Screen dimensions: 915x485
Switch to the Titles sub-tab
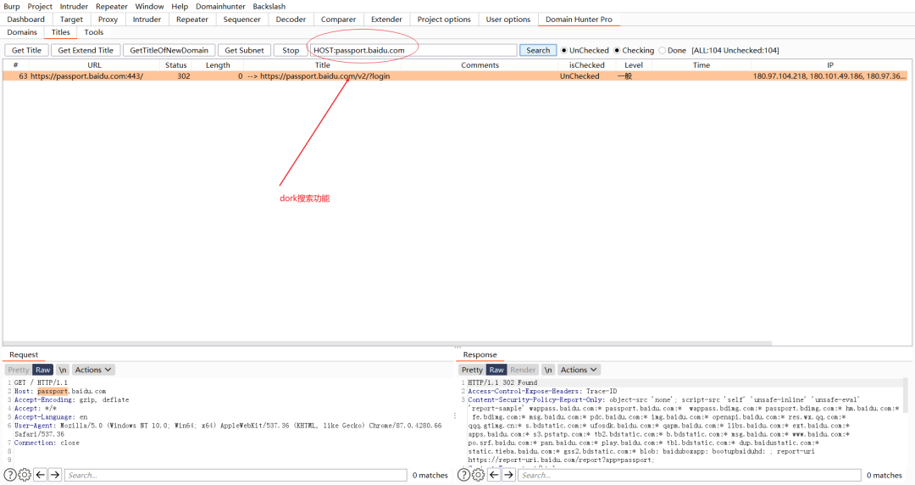pyautogui.click(x=61, y=32)
